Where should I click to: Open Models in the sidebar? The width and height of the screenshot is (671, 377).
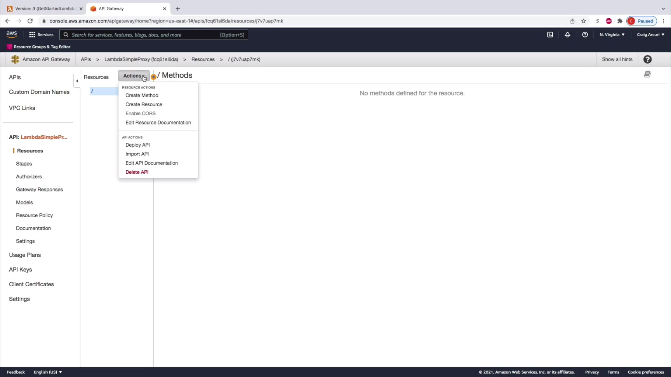(24, 202)
